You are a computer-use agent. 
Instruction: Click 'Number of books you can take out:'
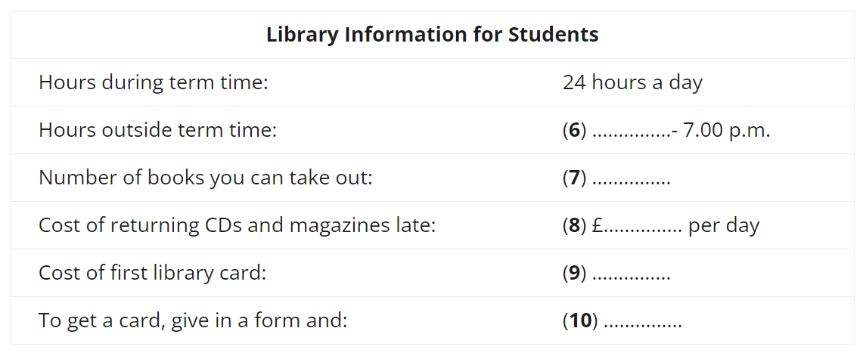pos(205,178)
